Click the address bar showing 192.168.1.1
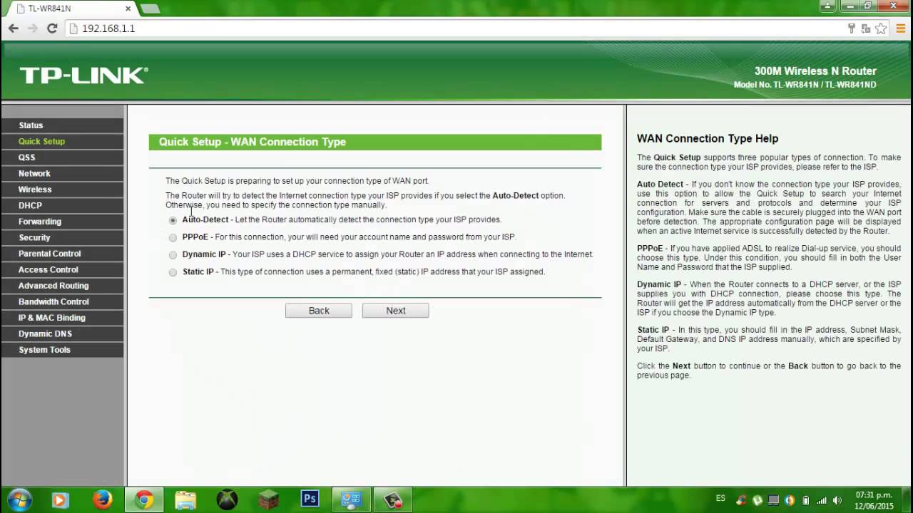 456,28
